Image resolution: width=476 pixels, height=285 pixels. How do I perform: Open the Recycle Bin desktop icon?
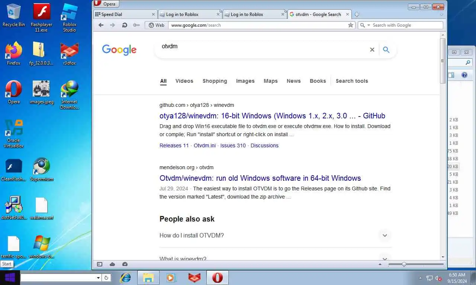pos(14,15)
